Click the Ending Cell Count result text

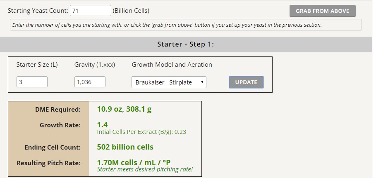125,147
